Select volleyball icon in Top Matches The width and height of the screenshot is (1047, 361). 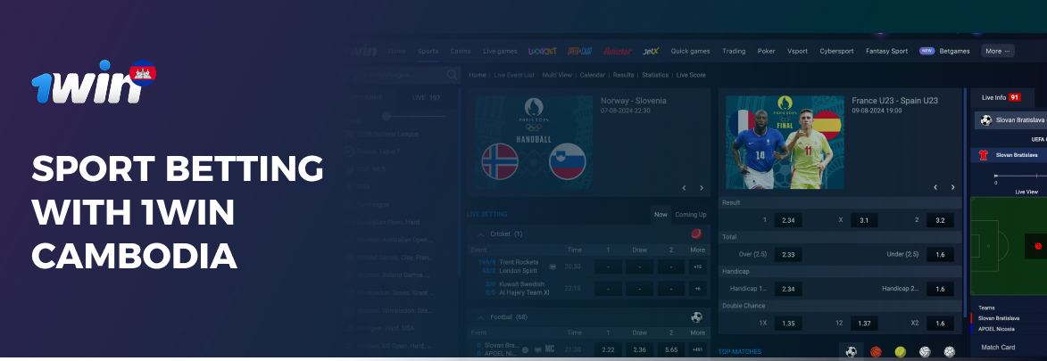tap(925, 352)
